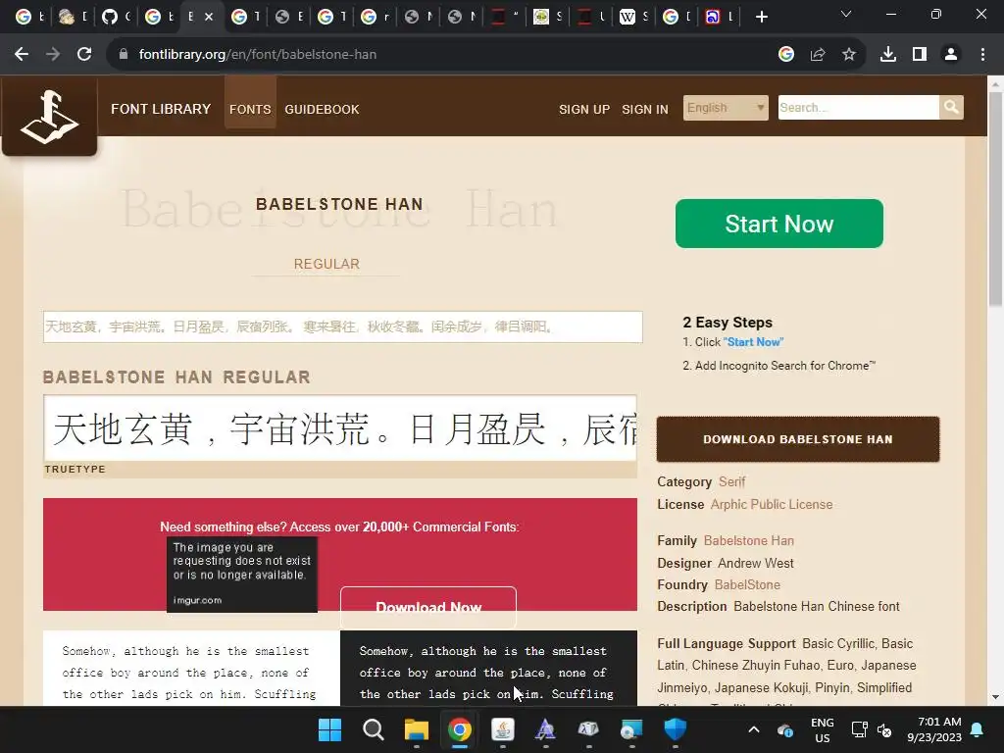This screenshot has width=1004, height=753.
Task: Click the volume muted tray icon
Action: pos(884,729)
